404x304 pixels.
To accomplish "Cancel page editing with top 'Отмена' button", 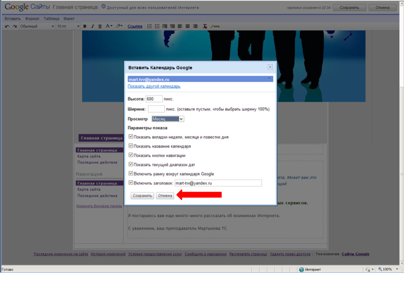I will (x=382, y=7).
